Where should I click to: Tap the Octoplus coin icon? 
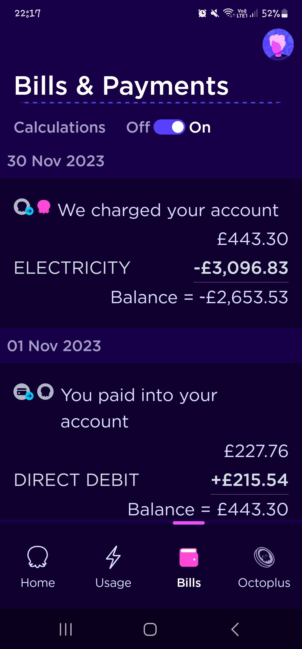(x=264, y=557)
